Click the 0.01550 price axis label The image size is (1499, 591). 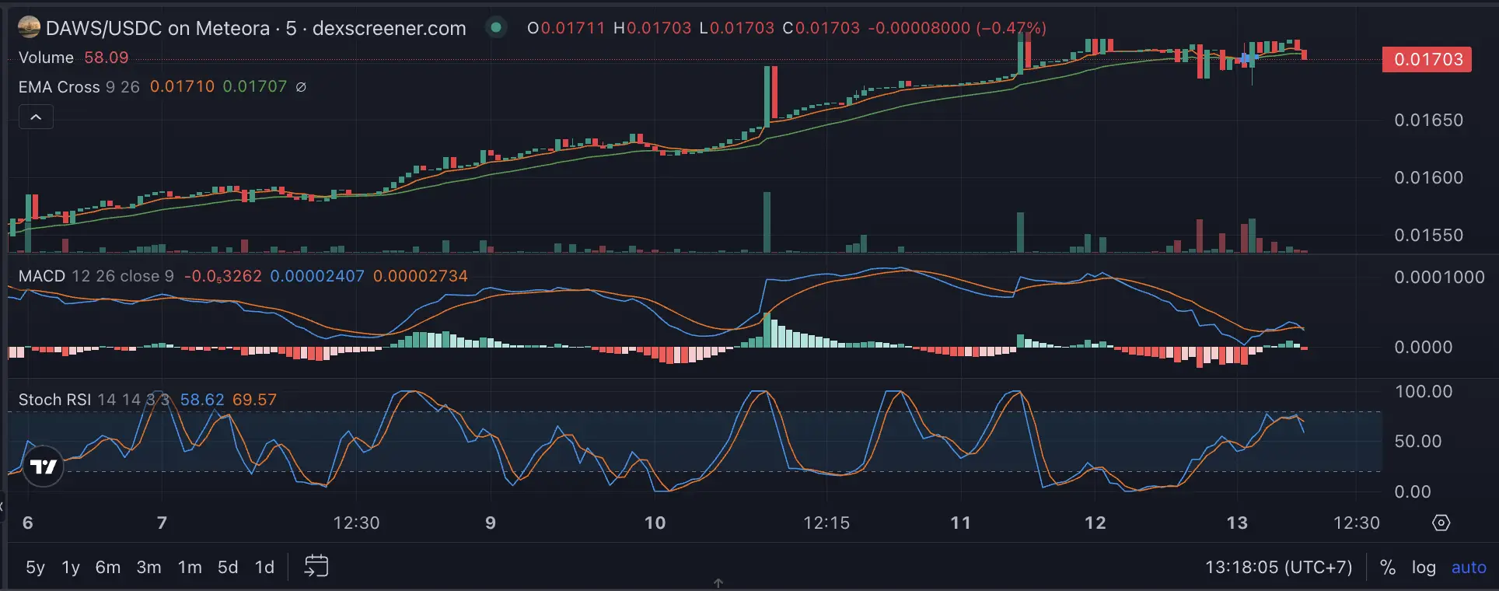(1429, 235)
